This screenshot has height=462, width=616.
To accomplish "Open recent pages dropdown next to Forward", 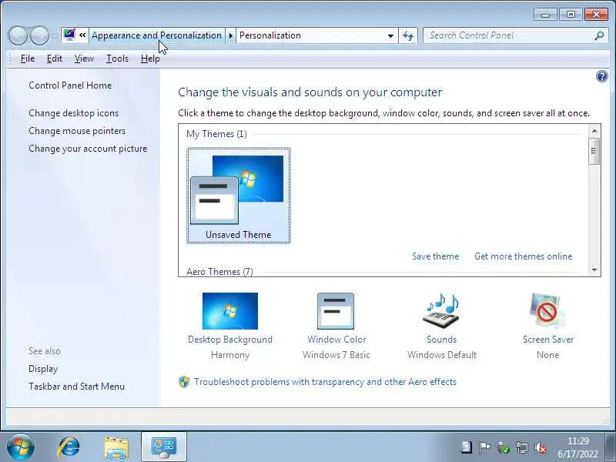I will [55, 35].
